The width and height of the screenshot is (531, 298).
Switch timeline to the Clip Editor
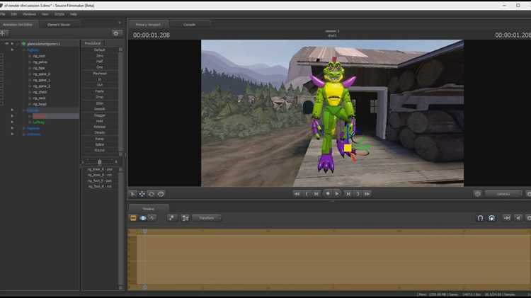pos(133,218)
